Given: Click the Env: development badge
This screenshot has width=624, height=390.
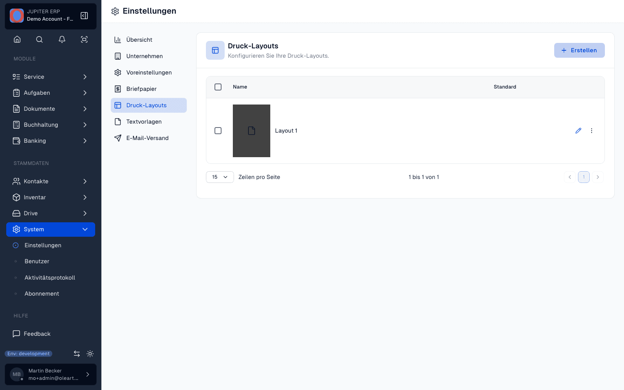Looking at the screenshot, I should click(x=28, y=354).
